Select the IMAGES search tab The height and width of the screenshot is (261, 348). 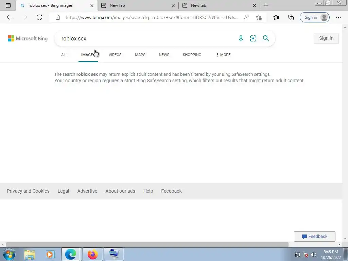pyautogui.click(x=88, y=55)
